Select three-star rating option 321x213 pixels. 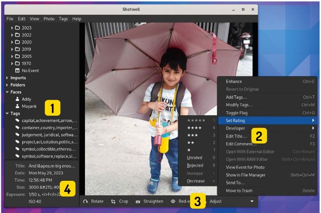[x=194, y=135]
